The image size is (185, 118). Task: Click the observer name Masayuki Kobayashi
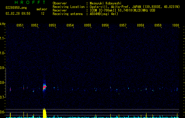click(106, 3)
